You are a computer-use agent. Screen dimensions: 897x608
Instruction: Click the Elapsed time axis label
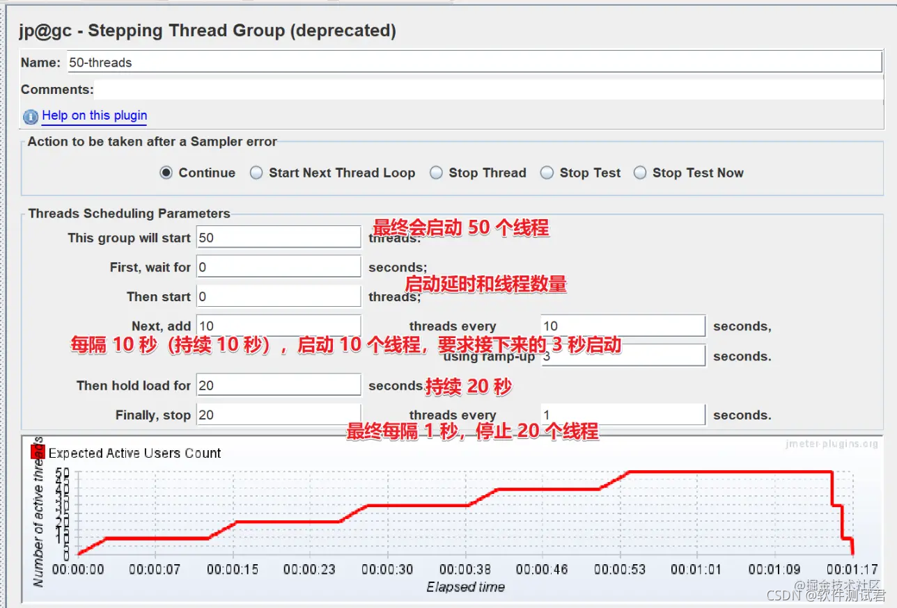tap(465, 587)
